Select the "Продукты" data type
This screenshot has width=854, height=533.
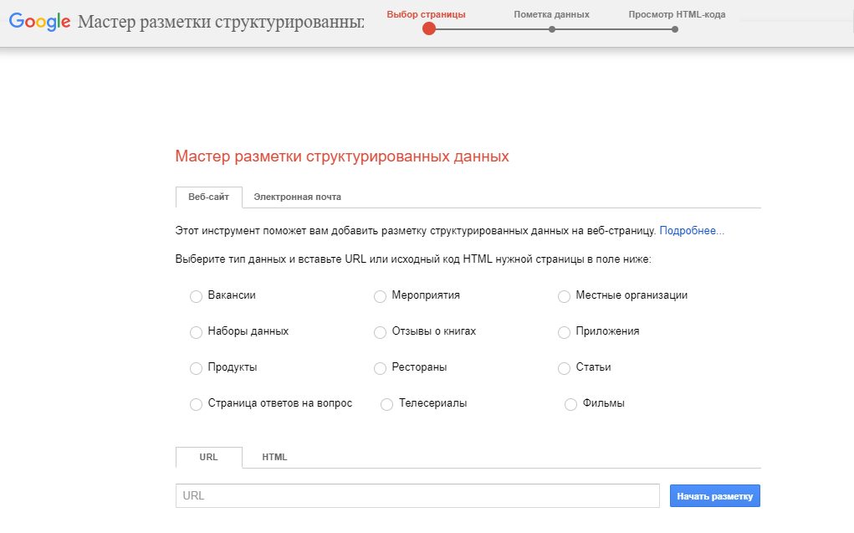(x=196, y=367)
